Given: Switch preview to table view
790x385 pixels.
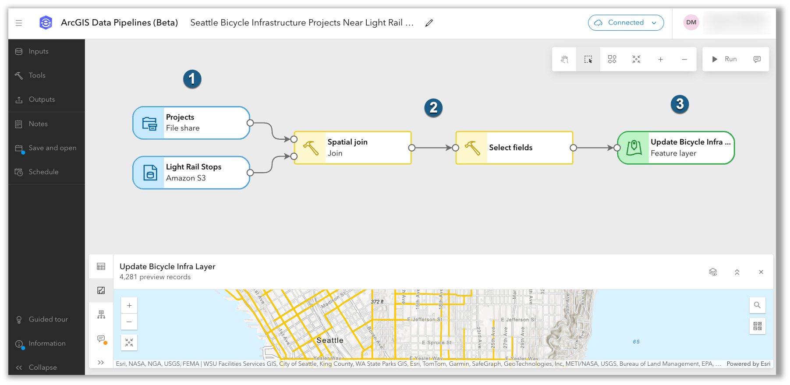Looking at the screenshot, I should point(101,266).
